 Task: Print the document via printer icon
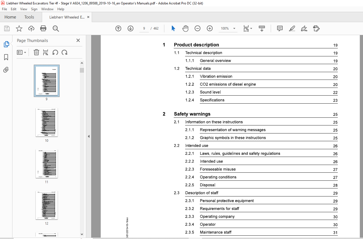point(43,28)
